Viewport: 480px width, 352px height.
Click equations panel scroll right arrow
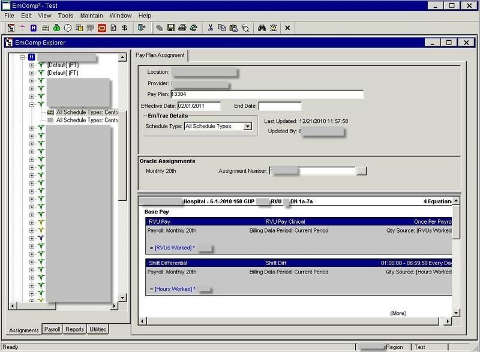(x=447, y=321)
